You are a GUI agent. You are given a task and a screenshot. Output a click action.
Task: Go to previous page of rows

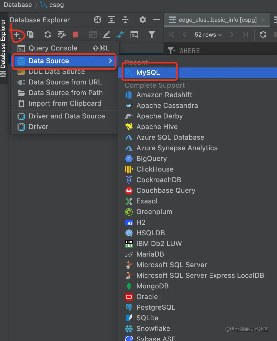click(185, 35)
